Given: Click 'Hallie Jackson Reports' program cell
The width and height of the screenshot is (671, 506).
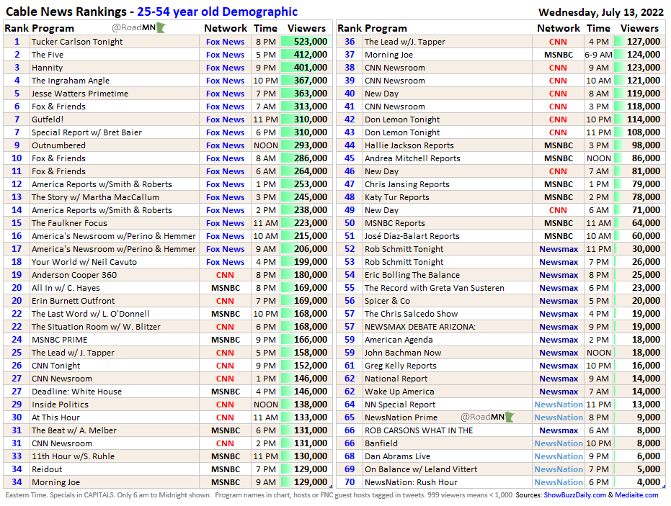Looking at the screenshot, I should pos(448,145).
